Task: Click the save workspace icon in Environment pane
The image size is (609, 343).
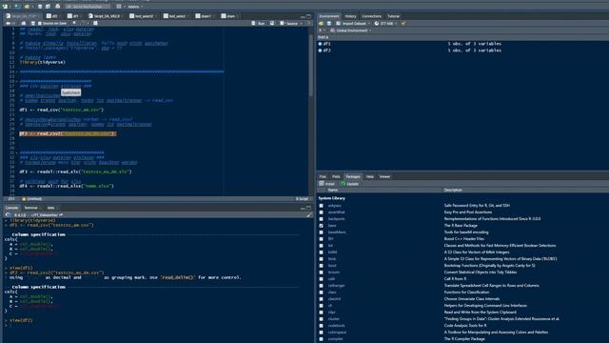Action: coord(329,23)
